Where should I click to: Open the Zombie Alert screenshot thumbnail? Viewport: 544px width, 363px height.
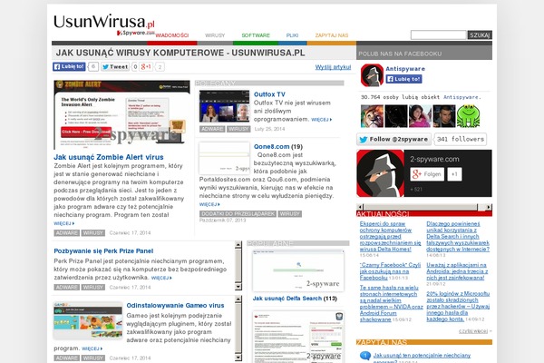coord(121,115)
